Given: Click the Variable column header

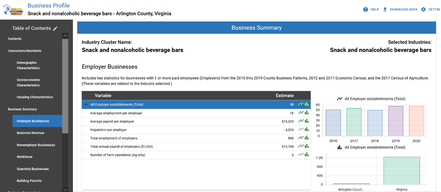Looking at the screenshot, I should point(103,96).
